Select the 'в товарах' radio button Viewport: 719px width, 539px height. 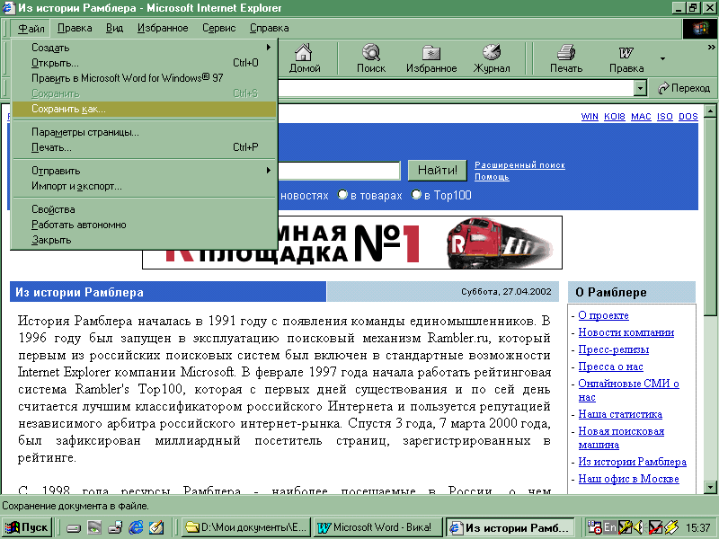pyautogui.click(x=342, y=194)
